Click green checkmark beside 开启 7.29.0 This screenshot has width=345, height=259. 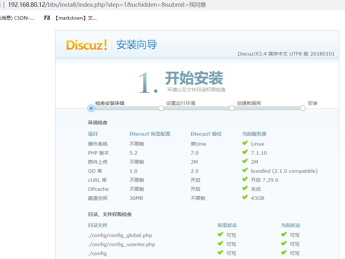[245, 179]
